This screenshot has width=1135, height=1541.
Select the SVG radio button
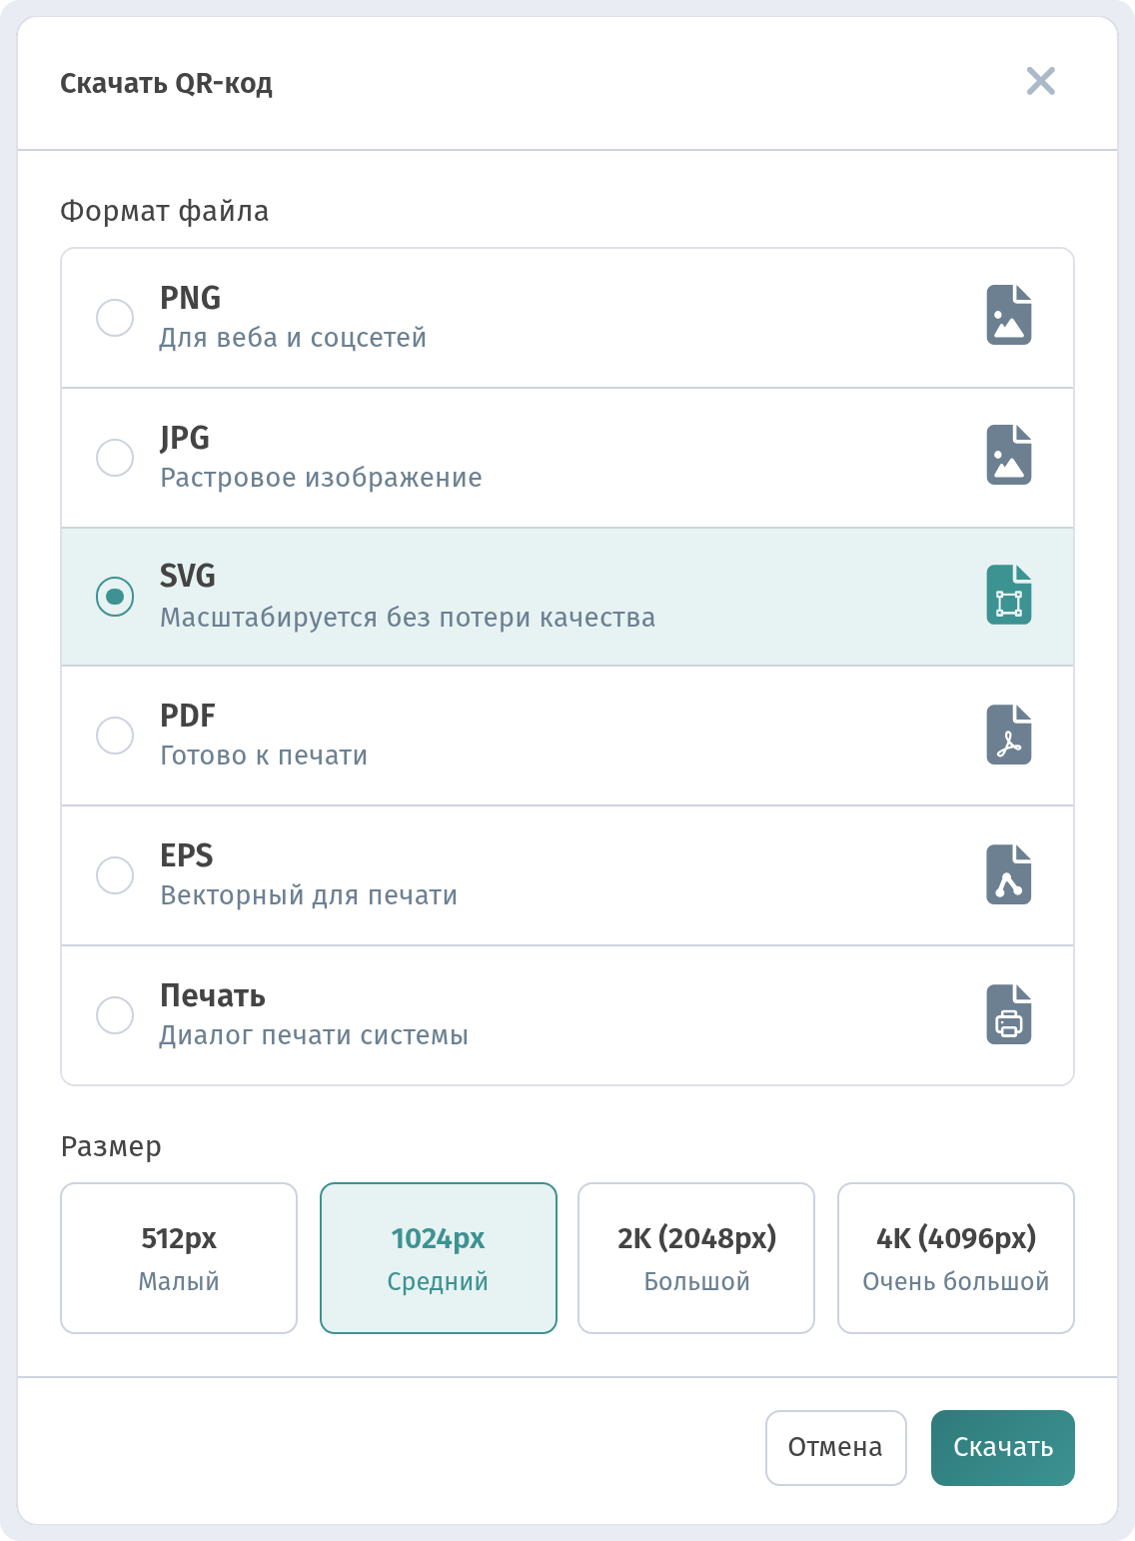(115, 597)
